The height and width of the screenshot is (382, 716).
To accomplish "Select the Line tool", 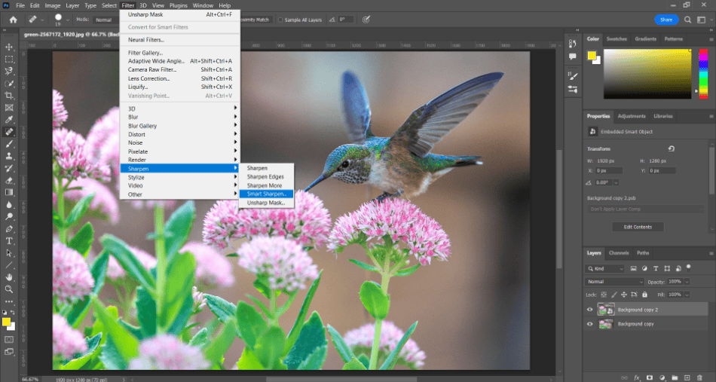I will tap(9, 264).
